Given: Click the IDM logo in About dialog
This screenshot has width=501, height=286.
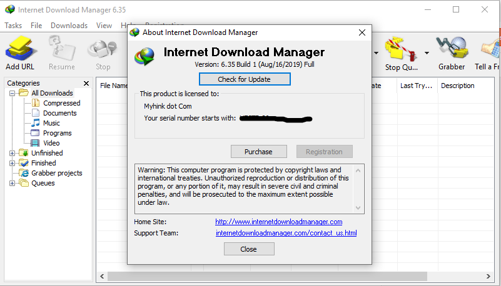Looking at the screenshot, I should pyautogui.click(x=144, y=56).
